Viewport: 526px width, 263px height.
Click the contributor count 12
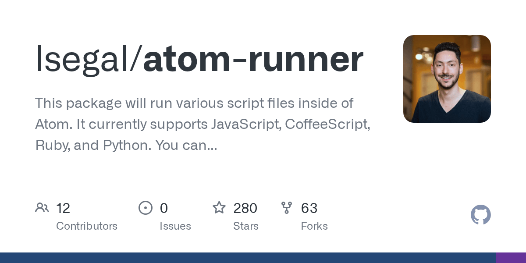pyautogui.click(x=63, y=208)
